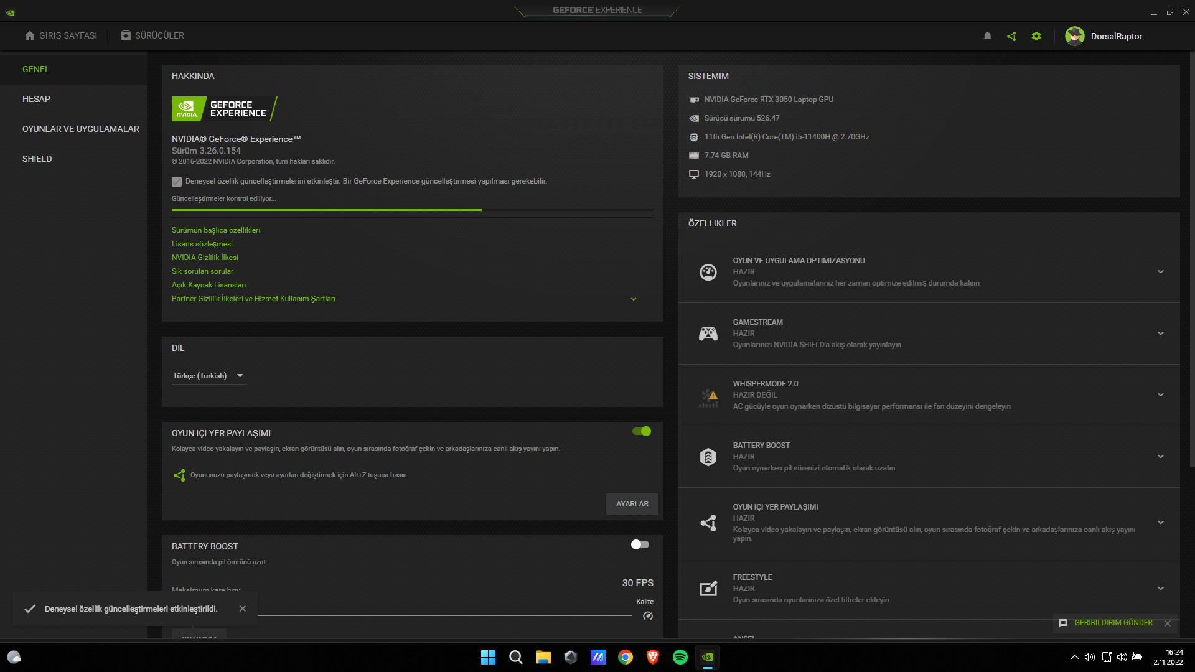The height and width of the screenshot is (672, 1195).
Task: Open the notifications bell icon
Action: 987,36
